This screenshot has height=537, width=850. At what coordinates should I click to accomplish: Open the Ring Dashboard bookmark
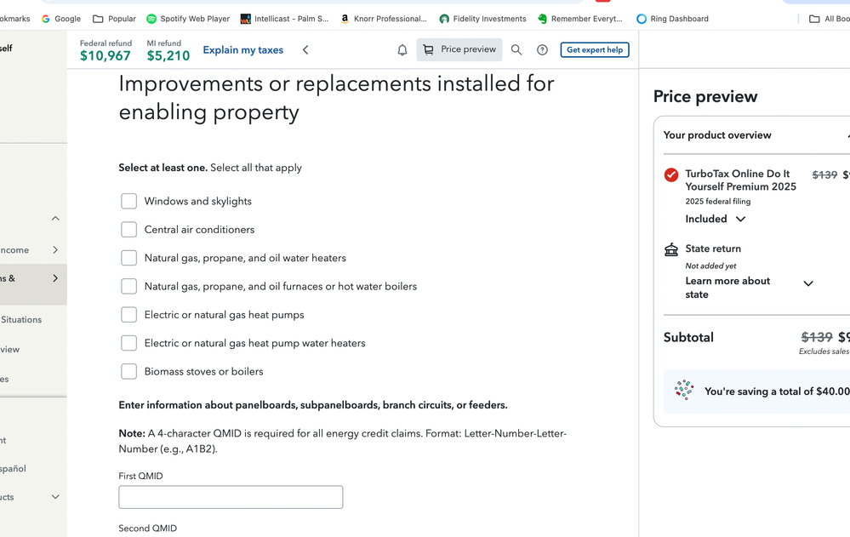point(672,19)
